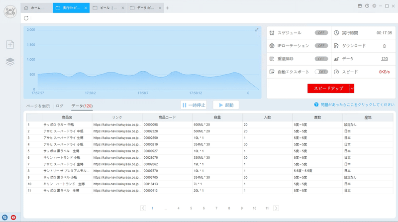Image resolution: width=398 pixels, height=222 pixels.
Task: Close the データ・ビ tab
Action: point(160,8)
